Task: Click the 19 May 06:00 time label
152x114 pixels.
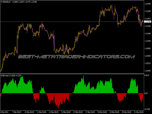Action: [x=114, y=112]
